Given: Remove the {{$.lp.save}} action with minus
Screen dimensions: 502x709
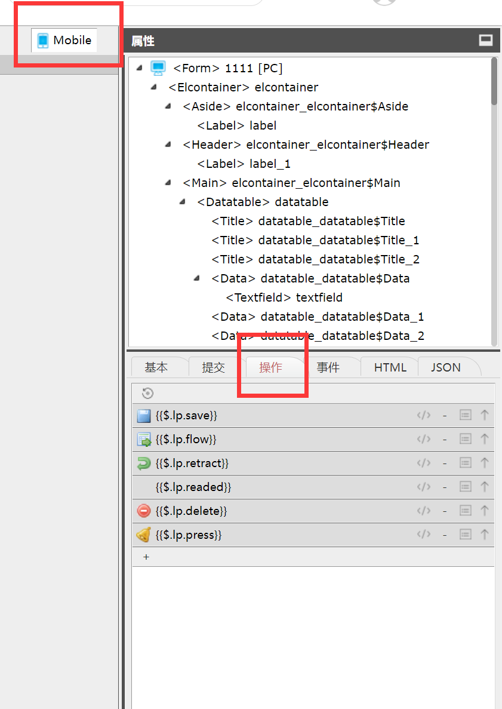Looking at the screenshot, I should pos(445,415).
